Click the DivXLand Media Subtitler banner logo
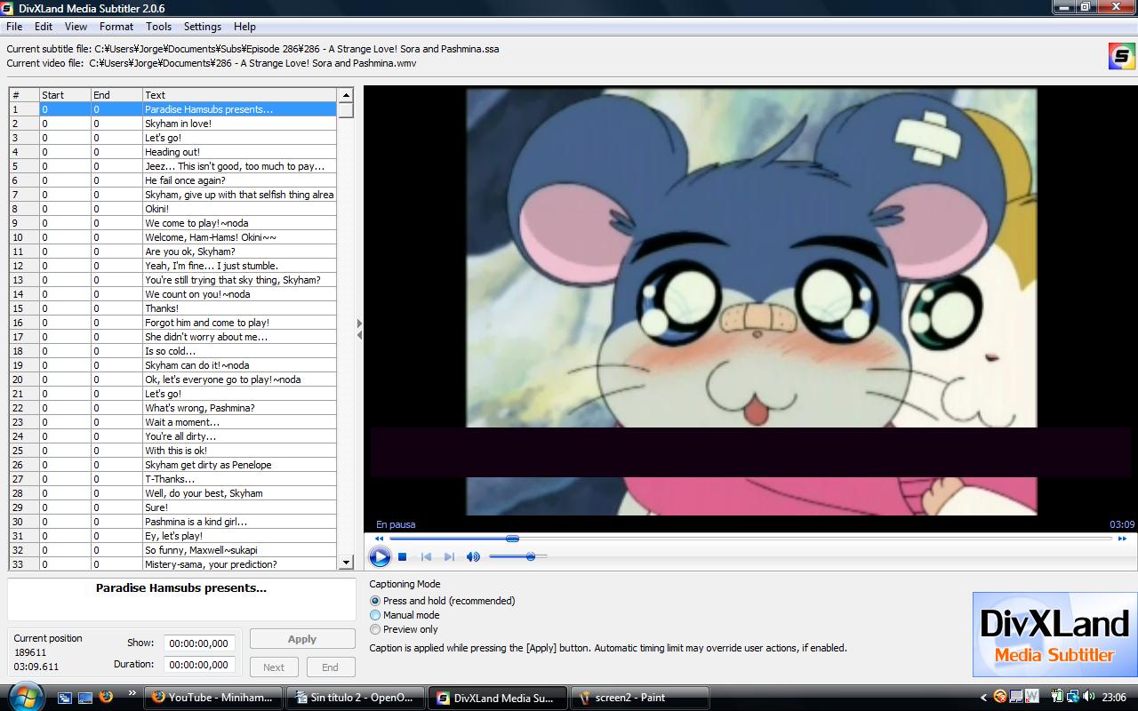1138x711 pixels. [1054, 635]
